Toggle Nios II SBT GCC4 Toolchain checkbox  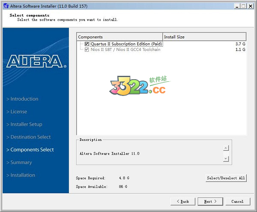[87, 50]
